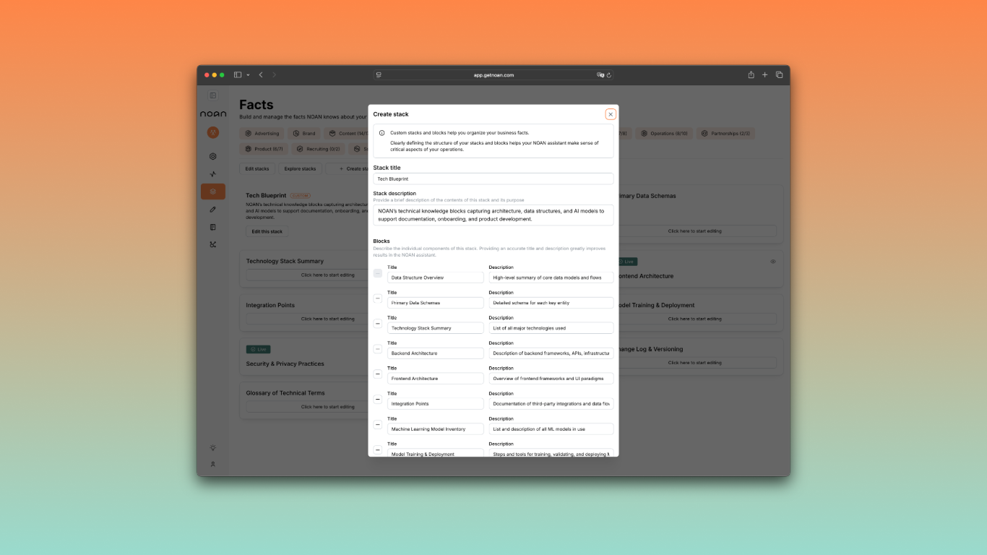This screenshot has height=555, width=987.
Task: Toggle the Safari sidebar button
Action: pos(238,74)
